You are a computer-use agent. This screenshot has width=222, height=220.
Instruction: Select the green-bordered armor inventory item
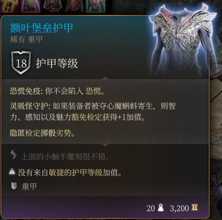[96, 6]
